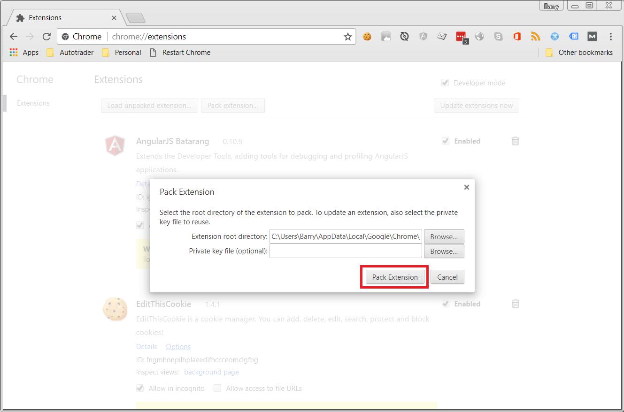624x412 pixels.
Task: Click the blue tag extension icon
Action: pyautogui.click(x=573, y=37)
